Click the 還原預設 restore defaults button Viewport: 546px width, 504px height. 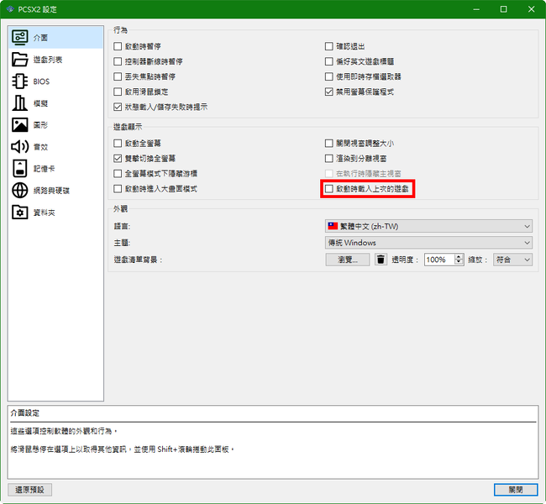[x=29, y=490]
